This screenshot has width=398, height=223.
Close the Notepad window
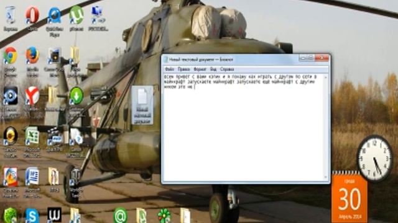[322, 58]
